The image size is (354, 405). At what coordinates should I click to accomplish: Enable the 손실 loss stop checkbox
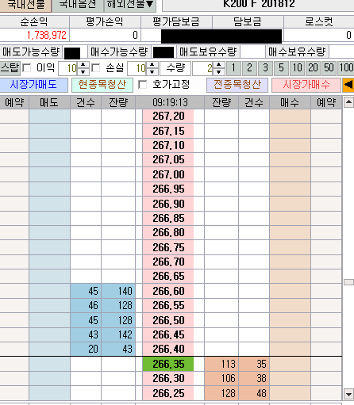click(95, 68)
